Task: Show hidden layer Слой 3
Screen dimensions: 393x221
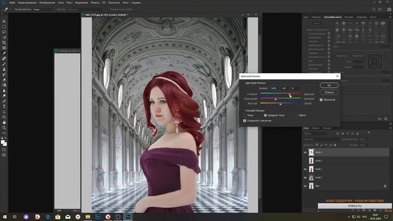Action: 305,161
